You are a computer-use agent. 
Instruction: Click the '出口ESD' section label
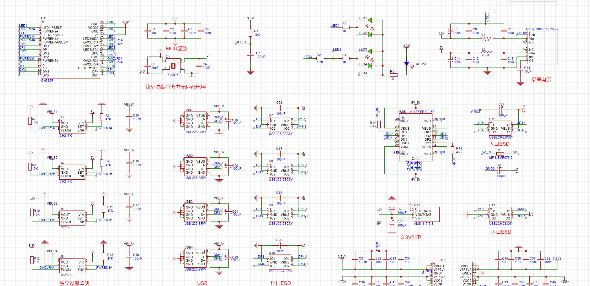tap(281, 283)
